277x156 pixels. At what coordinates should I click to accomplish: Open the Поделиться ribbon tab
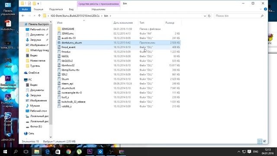[x=56, y=9]
